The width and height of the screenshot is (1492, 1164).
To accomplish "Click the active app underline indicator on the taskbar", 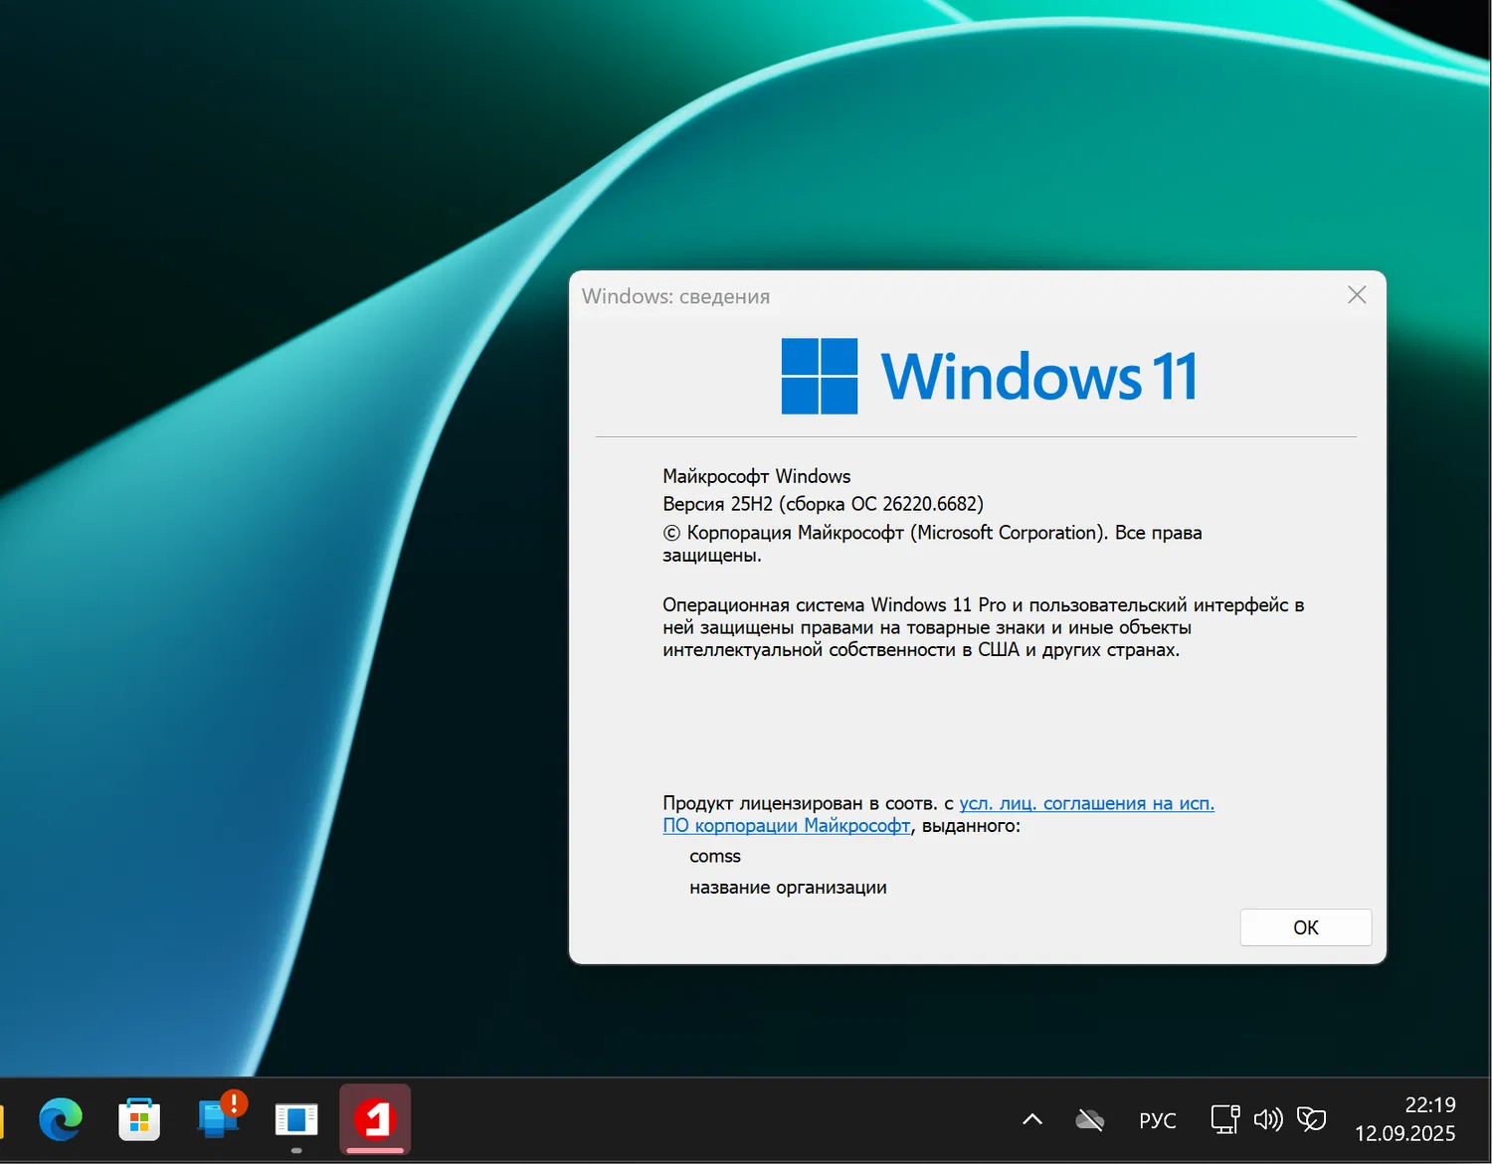I will click(x=375, y=1151).
